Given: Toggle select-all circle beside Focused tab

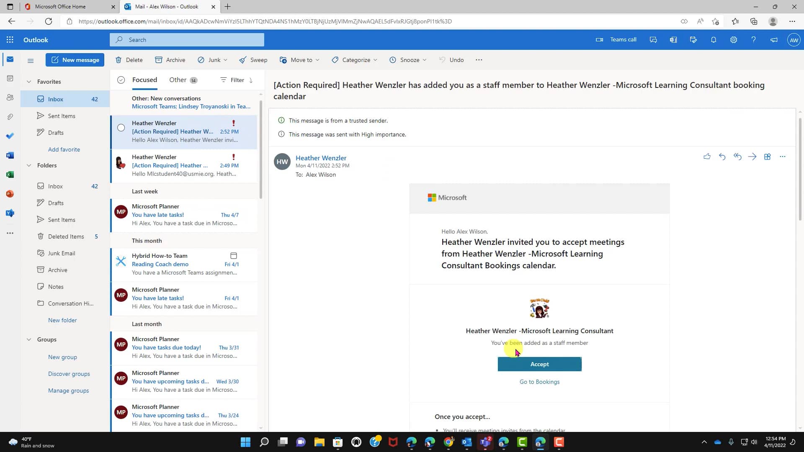Looking at the screenshot, I should tap(121, 80).
